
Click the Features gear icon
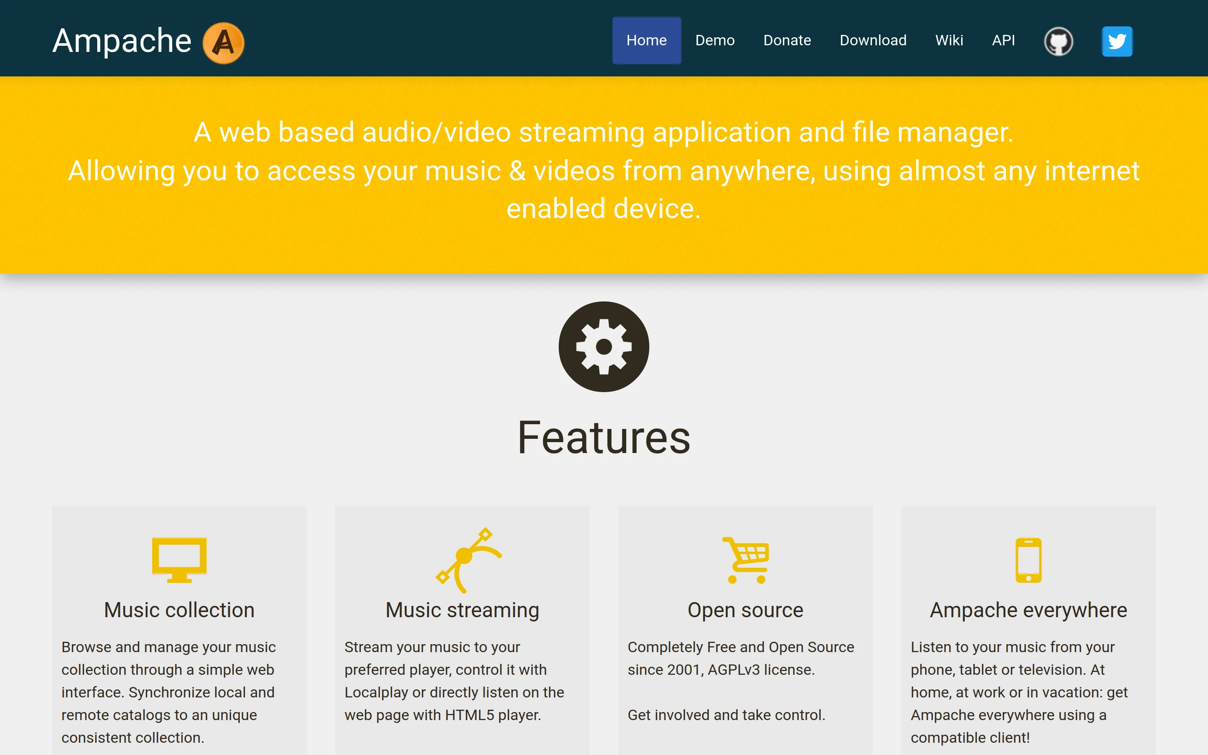604,346
